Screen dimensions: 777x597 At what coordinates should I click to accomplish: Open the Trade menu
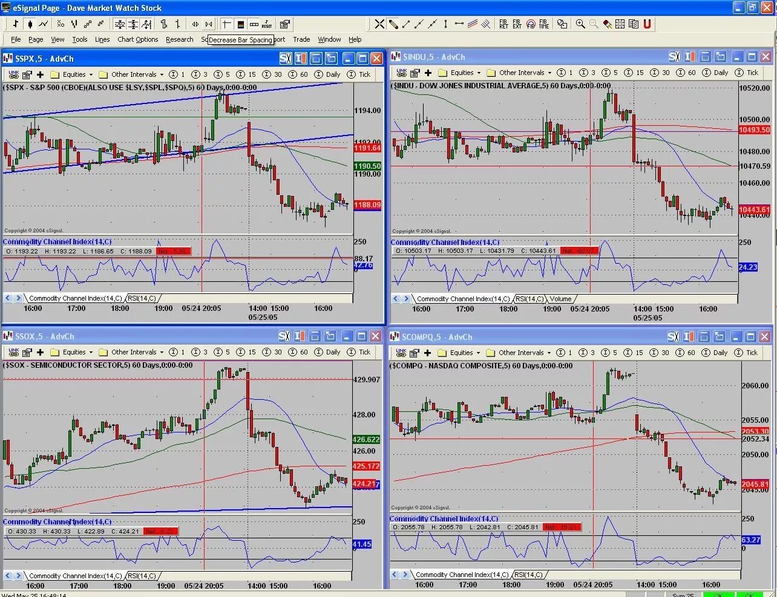[x=301, y=39]
